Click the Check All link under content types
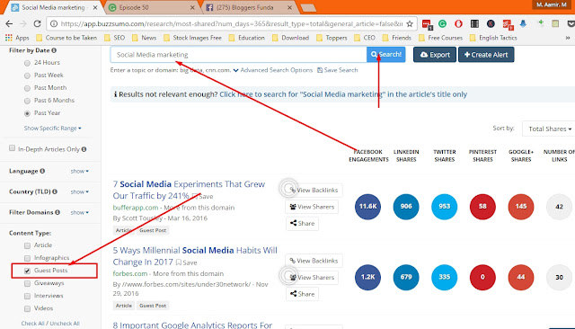Image resolution: width=575 pixels, height=329 pixels. point(33,324)
